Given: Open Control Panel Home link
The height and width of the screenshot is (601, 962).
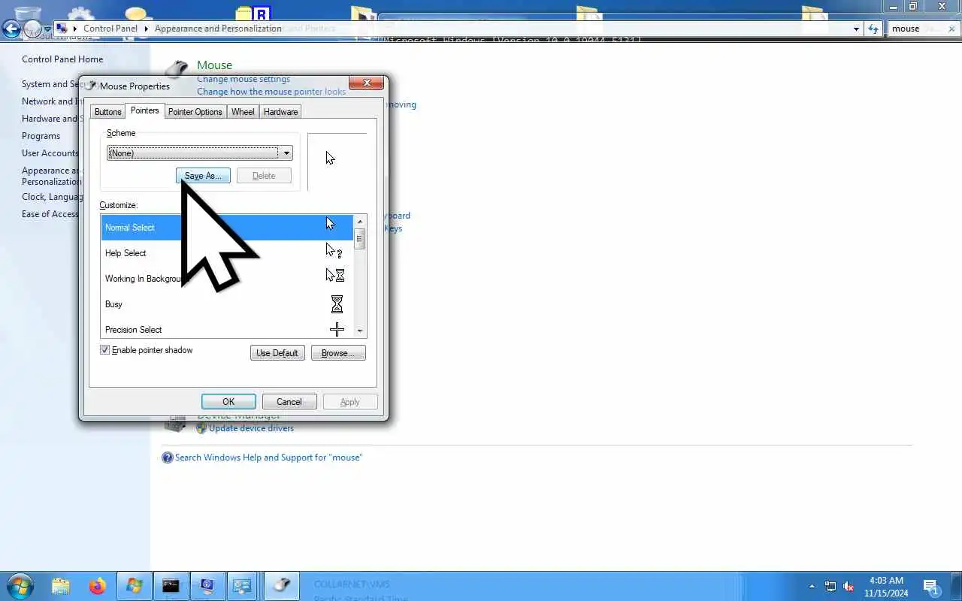Looking at the screenshot, I should [x=62, y=59].
